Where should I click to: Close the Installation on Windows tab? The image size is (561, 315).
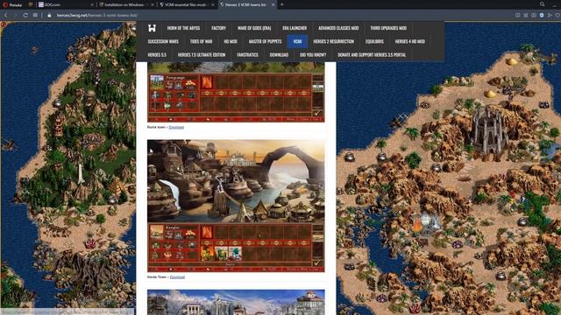tap(153, 4)
